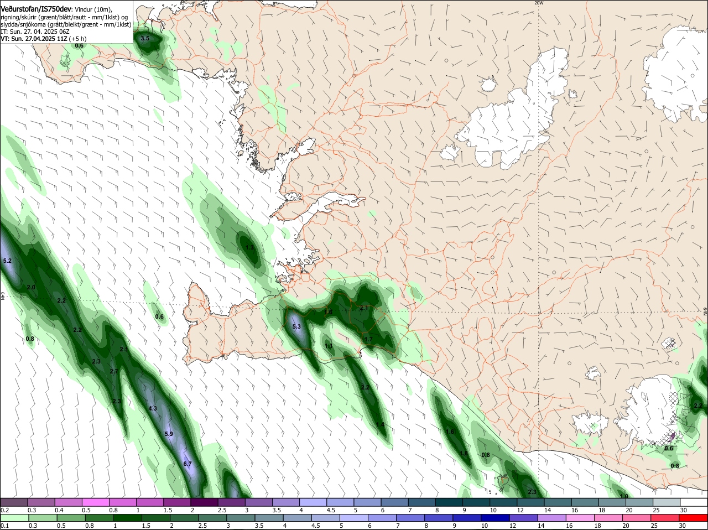This screenshot has height=530, width=708.
Task: Click the bright pink 0.5 swatch in the snow legend
Action: tap(96, 502)
